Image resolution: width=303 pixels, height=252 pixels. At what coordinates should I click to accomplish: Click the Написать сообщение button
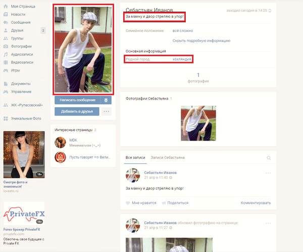click(x=77, y=100)
